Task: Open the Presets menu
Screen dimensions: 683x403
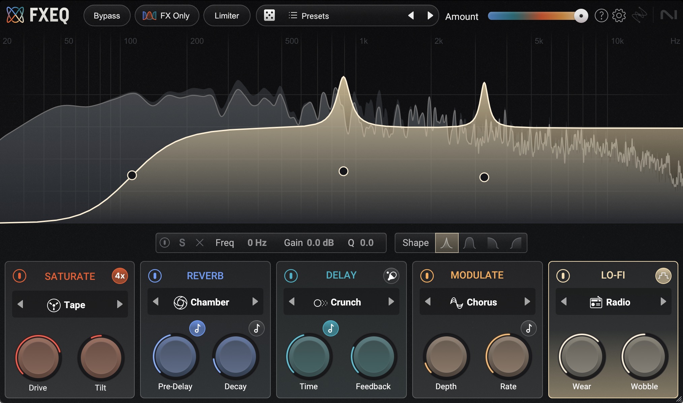Action: coord(308,16)
